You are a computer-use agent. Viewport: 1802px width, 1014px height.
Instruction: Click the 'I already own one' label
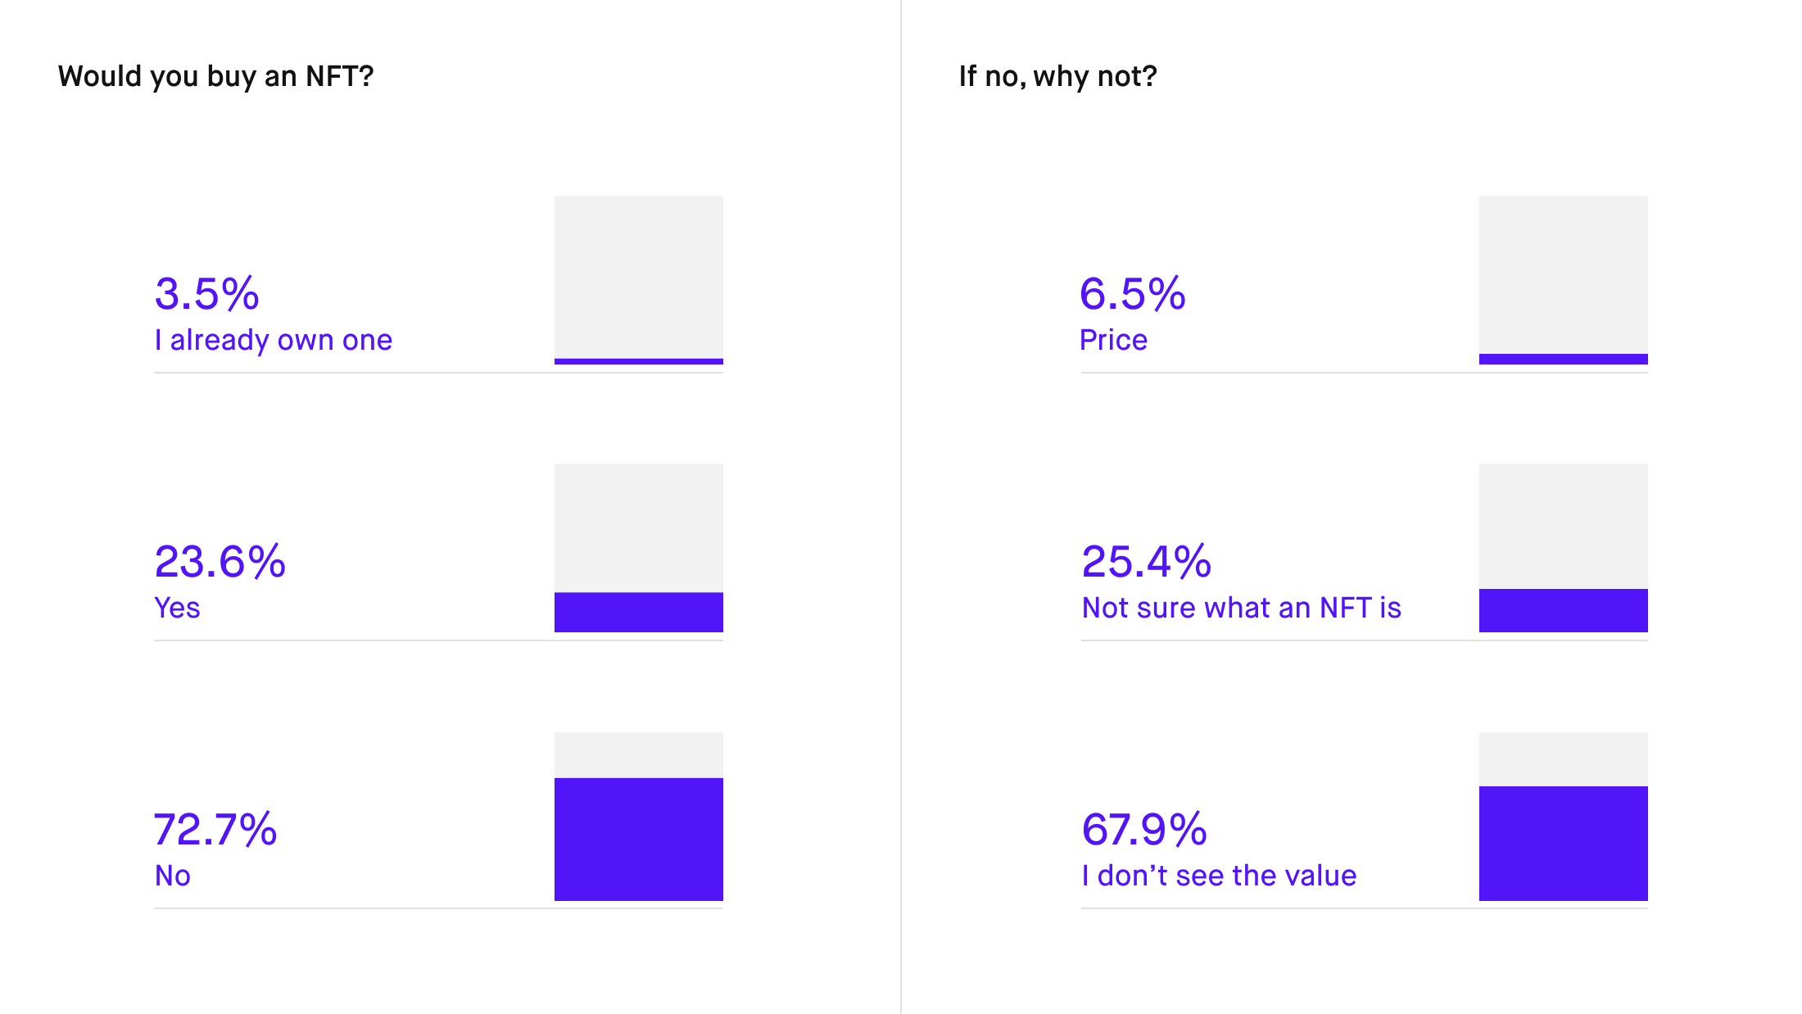click(274, 340)
